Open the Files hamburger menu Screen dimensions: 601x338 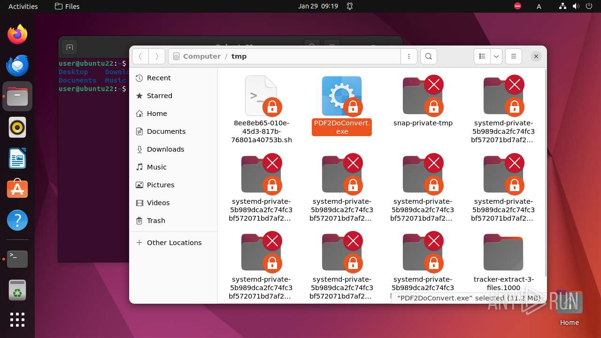(514, 56)
